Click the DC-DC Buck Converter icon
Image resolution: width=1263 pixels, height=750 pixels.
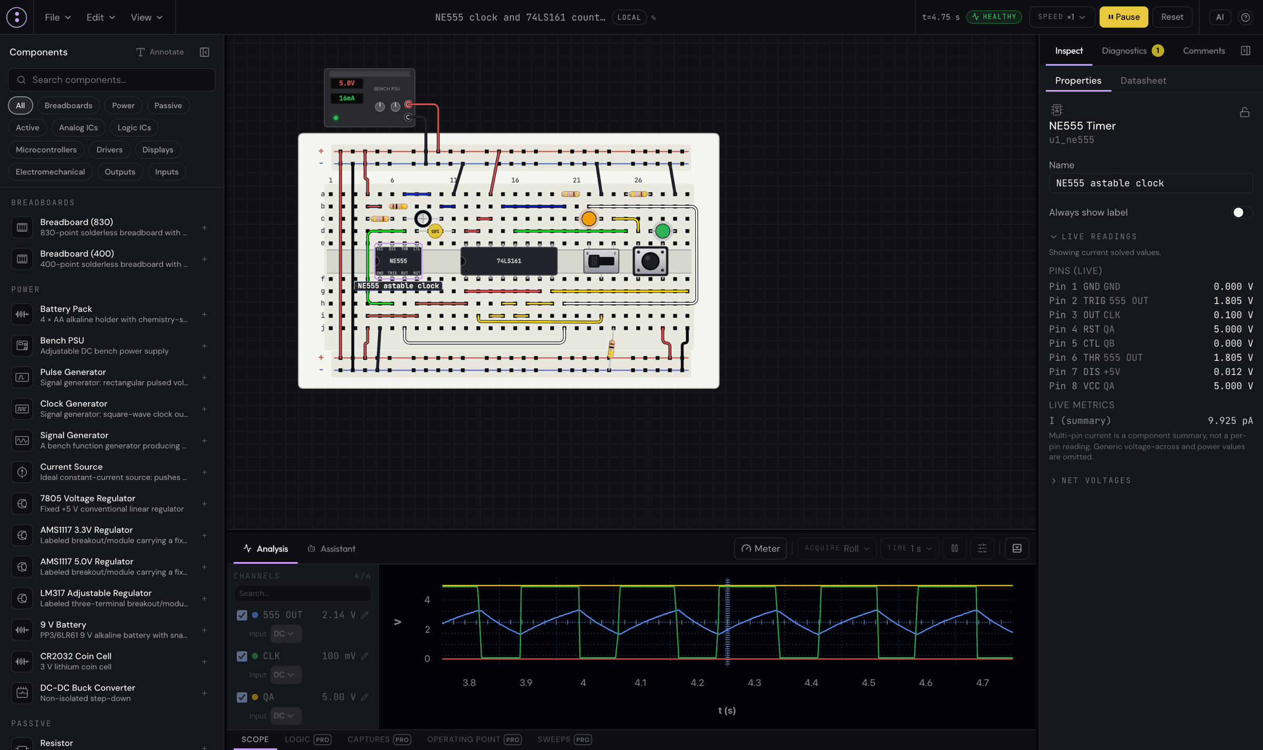coord(22,693)
